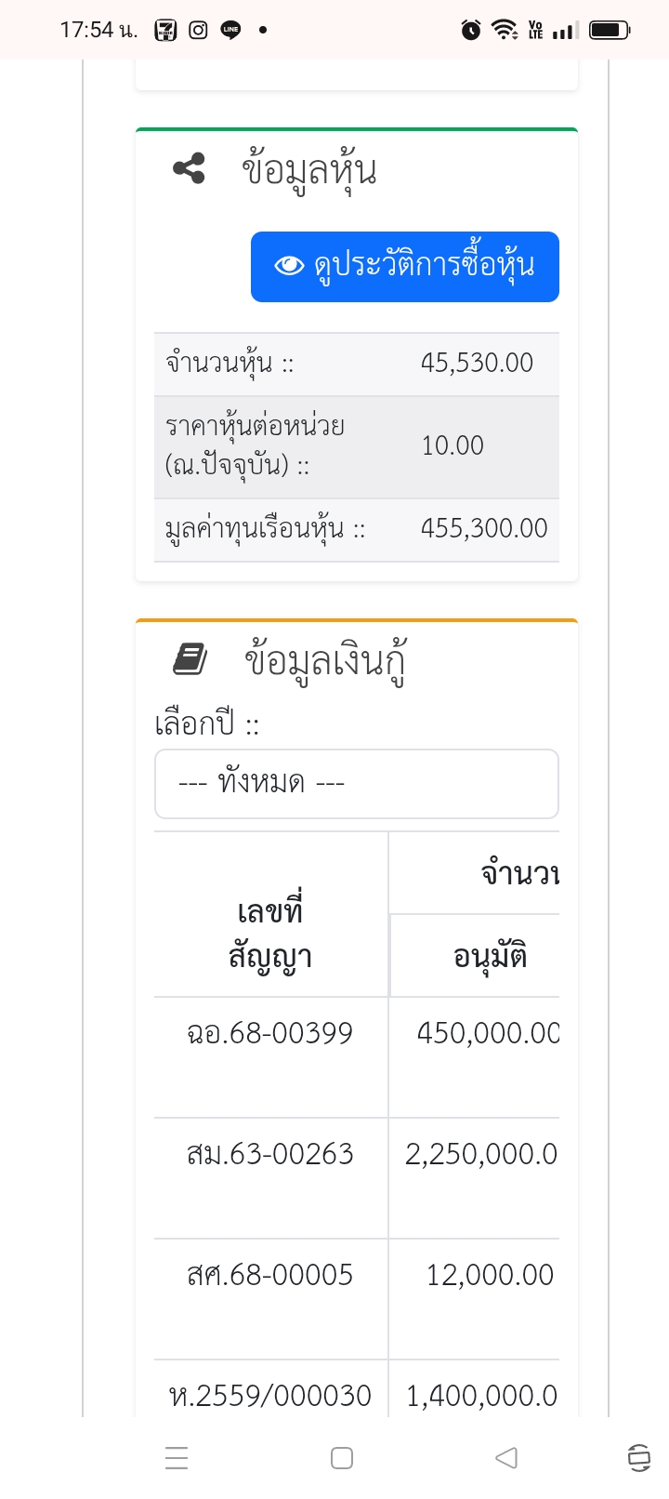The height and width of the screenshot is (1499, 669).
Task: Tap the 7-Eleven notification icon in status bar
Action: click(165, 30)
